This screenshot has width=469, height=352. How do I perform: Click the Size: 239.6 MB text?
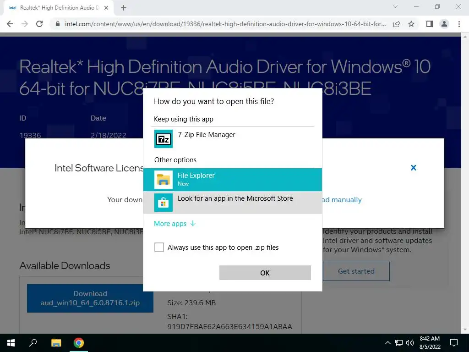click(191, 302)
